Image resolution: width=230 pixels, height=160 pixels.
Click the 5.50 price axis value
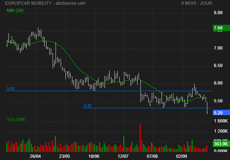pos(218,101)
